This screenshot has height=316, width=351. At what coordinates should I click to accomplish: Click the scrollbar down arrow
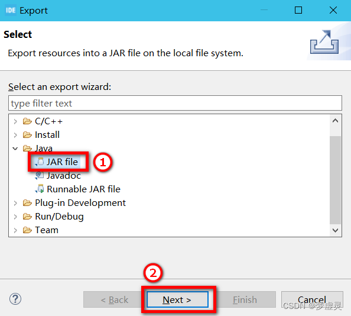[x=335, y=230]
